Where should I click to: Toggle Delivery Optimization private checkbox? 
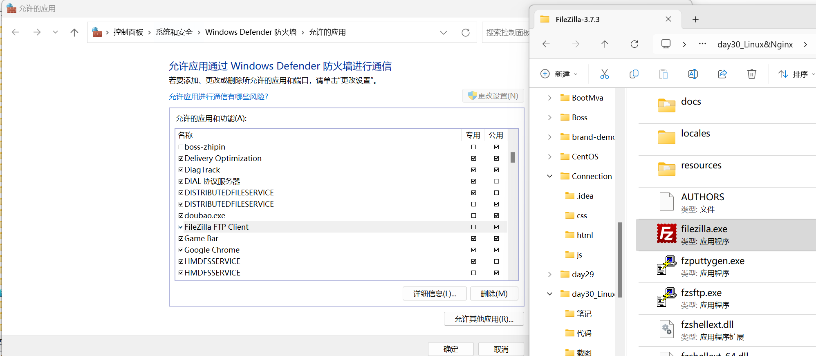(473, 158)
